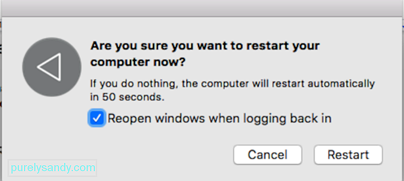Image resolution: width=404 pixels, height=181 pixels.
Task: Confirm with the Restart button
Action: pos(348,155)
